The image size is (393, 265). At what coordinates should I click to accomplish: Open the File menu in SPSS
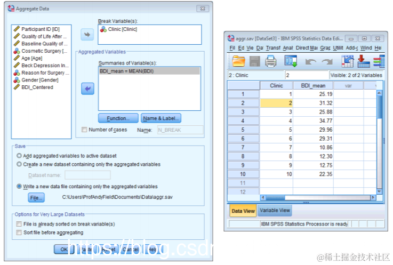pos(232,47)
